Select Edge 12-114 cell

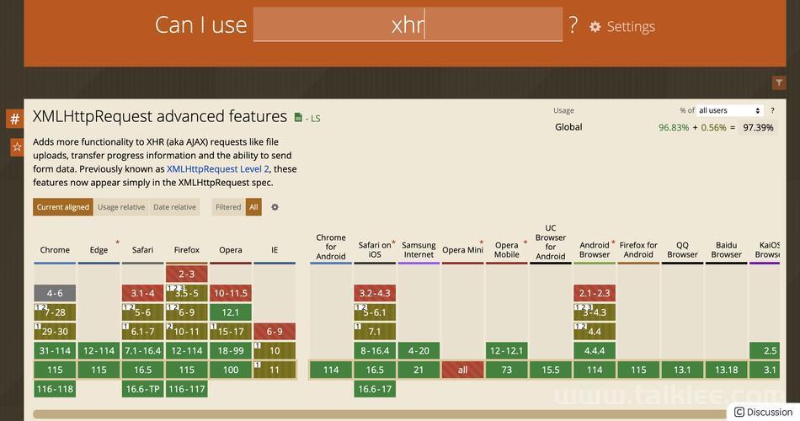pos(99,350)
